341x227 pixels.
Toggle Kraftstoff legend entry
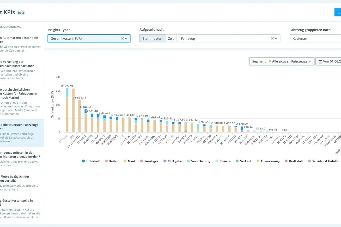click(294, 161)
